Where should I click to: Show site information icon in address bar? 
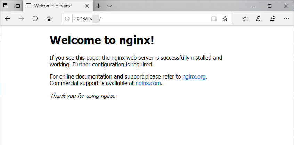[x=67, y=18]
